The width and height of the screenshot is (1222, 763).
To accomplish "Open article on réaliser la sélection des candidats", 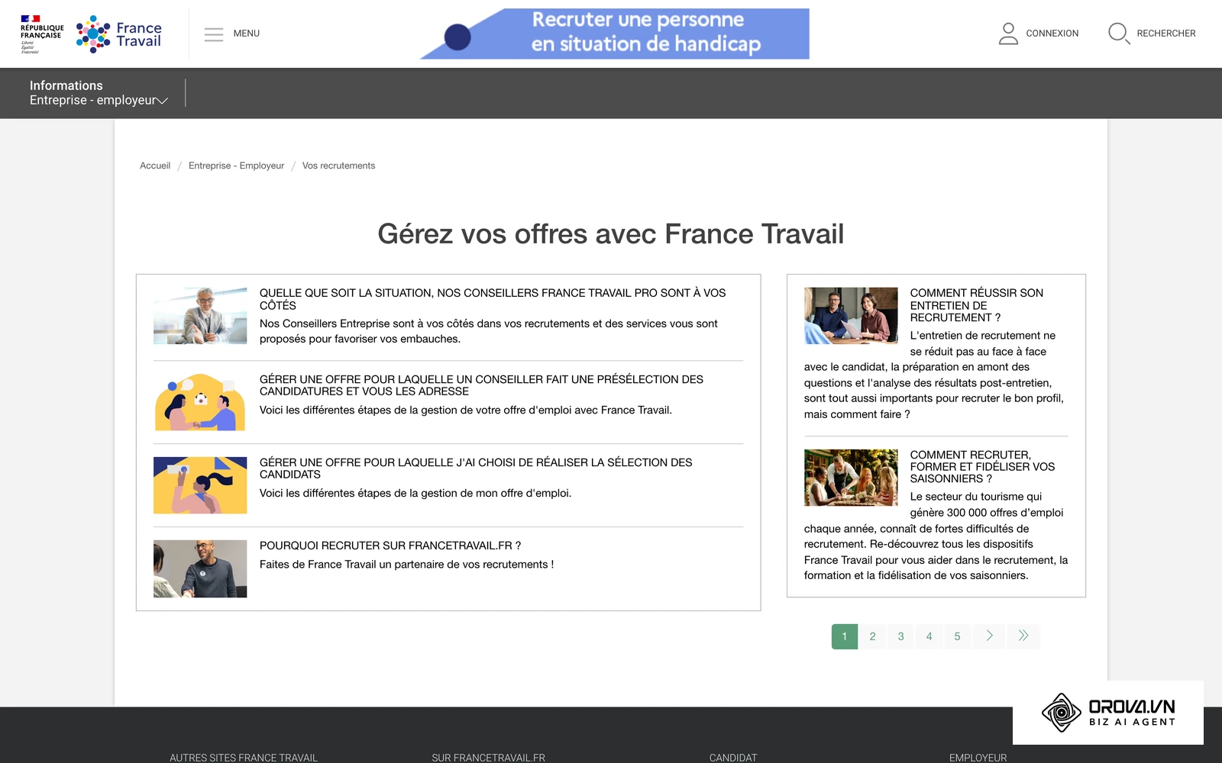I will point(476,468).
